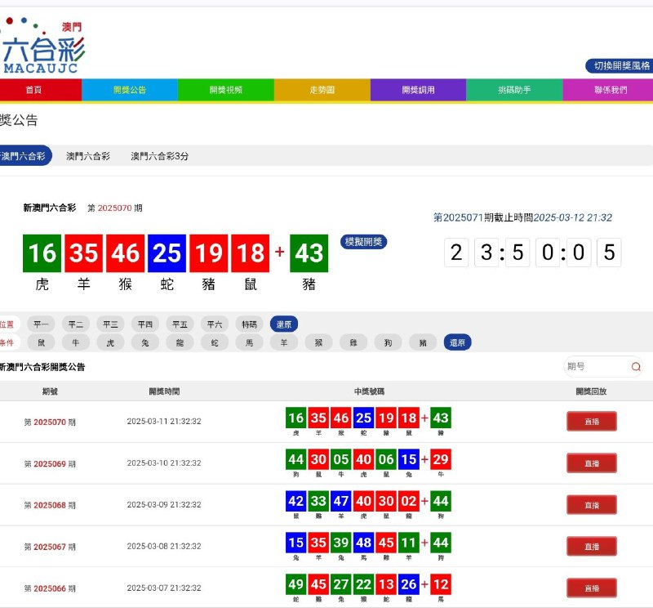
Task: Select the 猴 zodiac filter chip
Action: (x=318, y=342)
